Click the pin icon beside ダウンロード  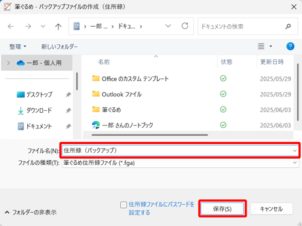coord(68,110)
